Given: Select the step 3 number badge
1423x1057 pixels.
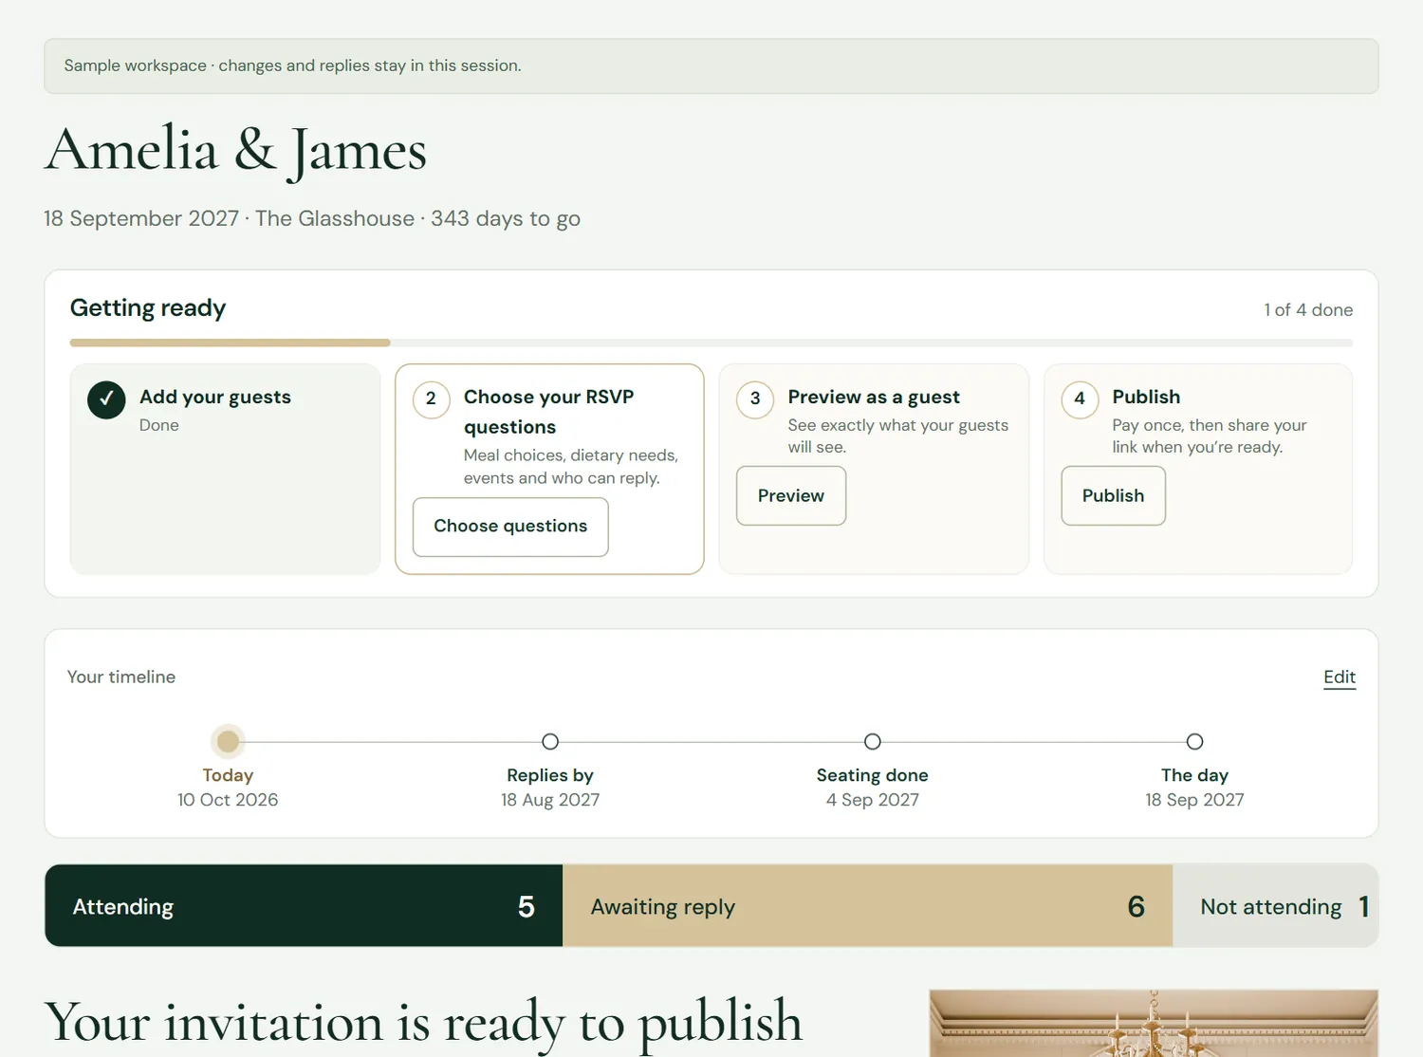Looking at the screenshot, I should (x=755, y=399).
